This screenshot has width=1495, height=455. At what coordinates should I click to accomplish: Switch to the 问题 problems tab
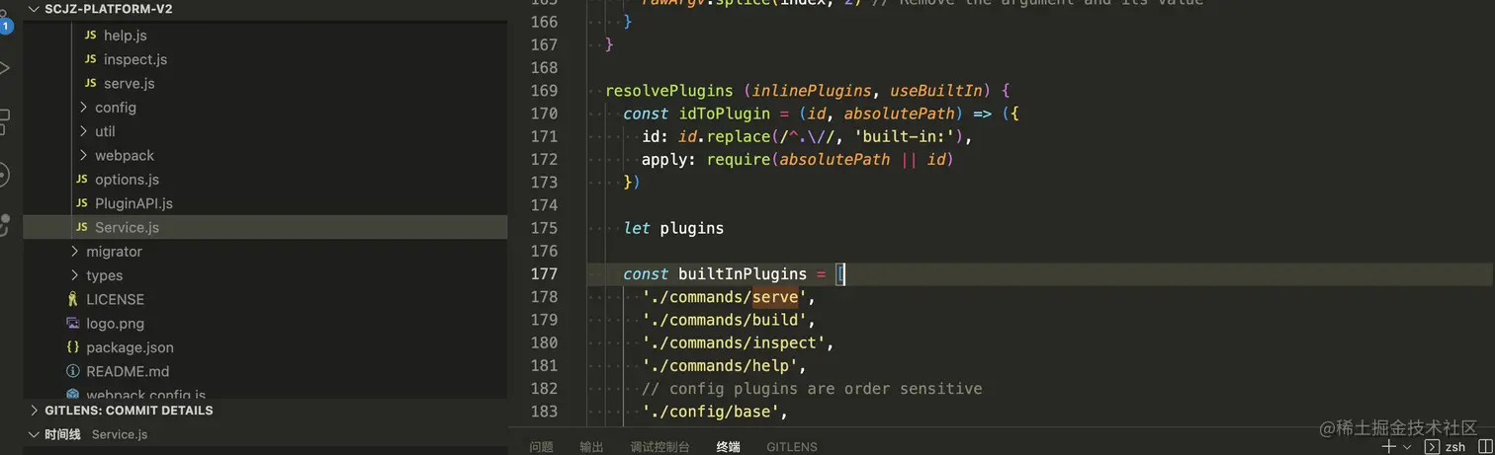pyautogui.click(x=541, y=447)
